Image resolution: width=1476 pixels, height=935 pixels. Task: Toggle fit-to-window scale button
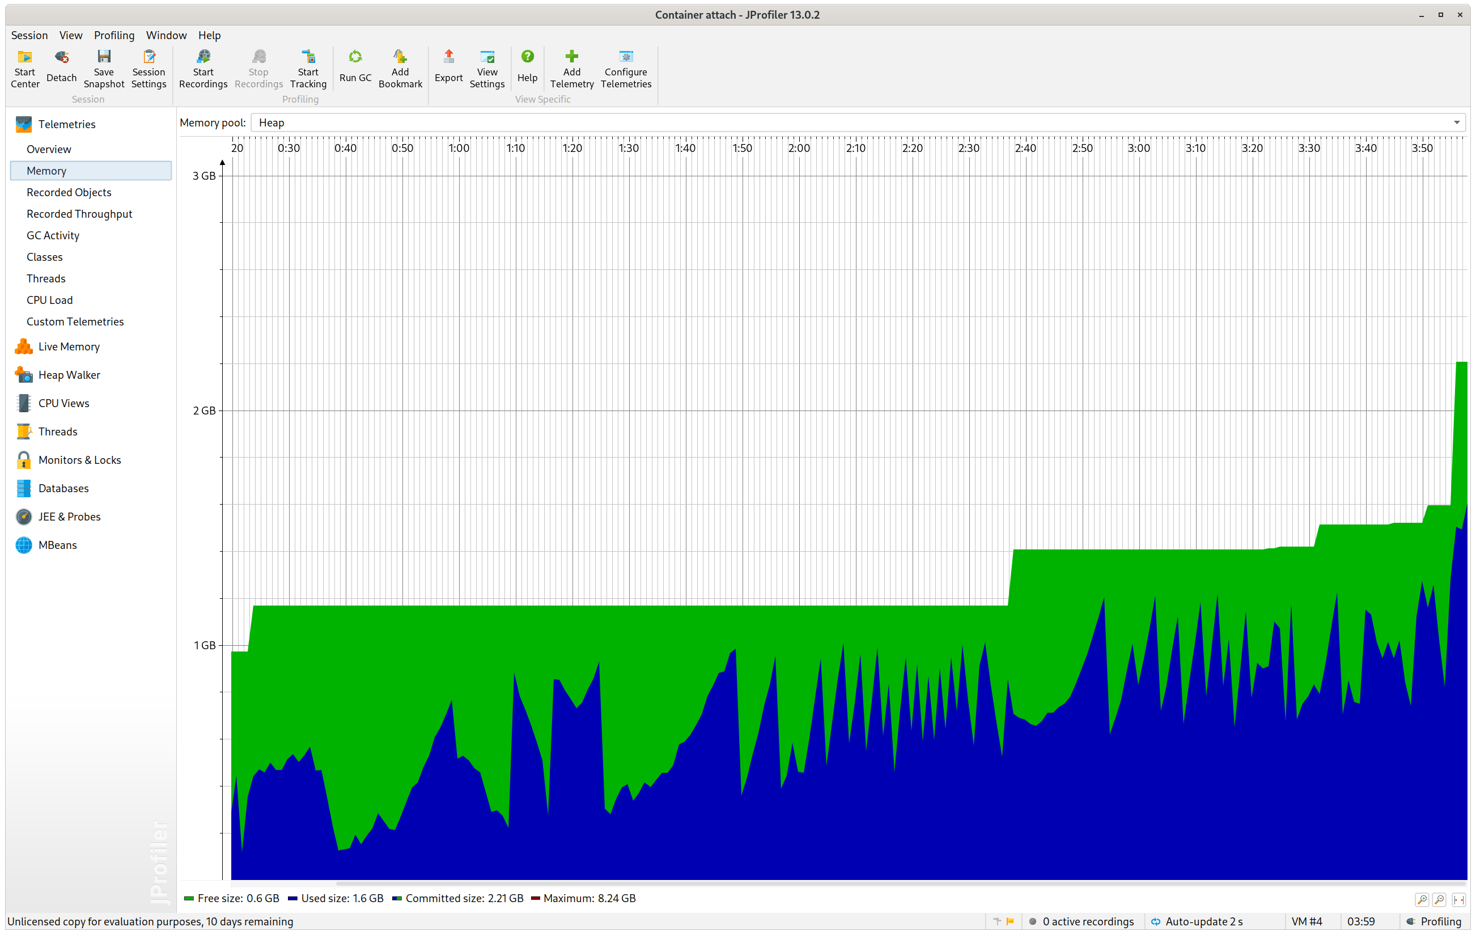(x=1458, y=899)
